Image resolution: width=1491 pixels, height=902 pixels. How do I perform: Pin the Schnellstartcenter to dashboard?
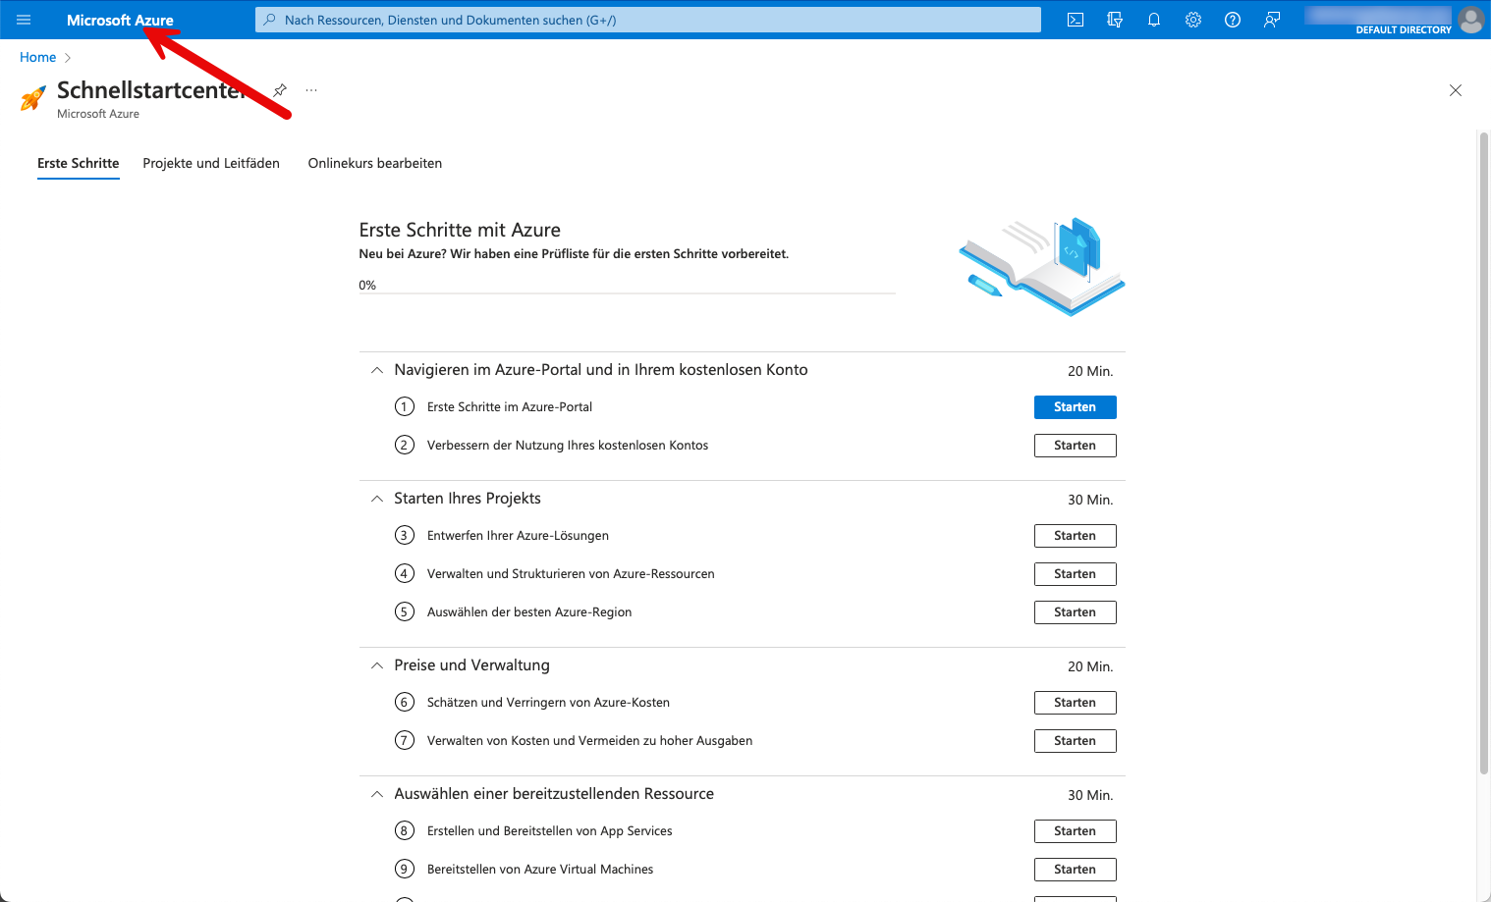[280, 90]
